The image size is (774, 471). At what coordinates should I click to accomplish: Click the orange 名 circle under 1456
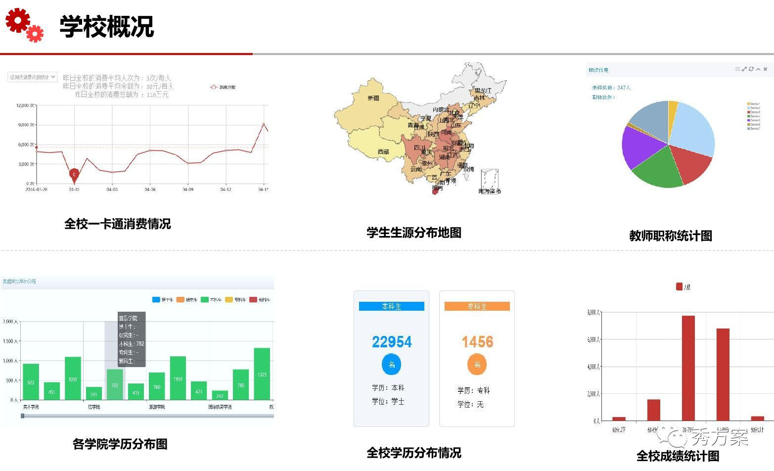pos(477,365)
